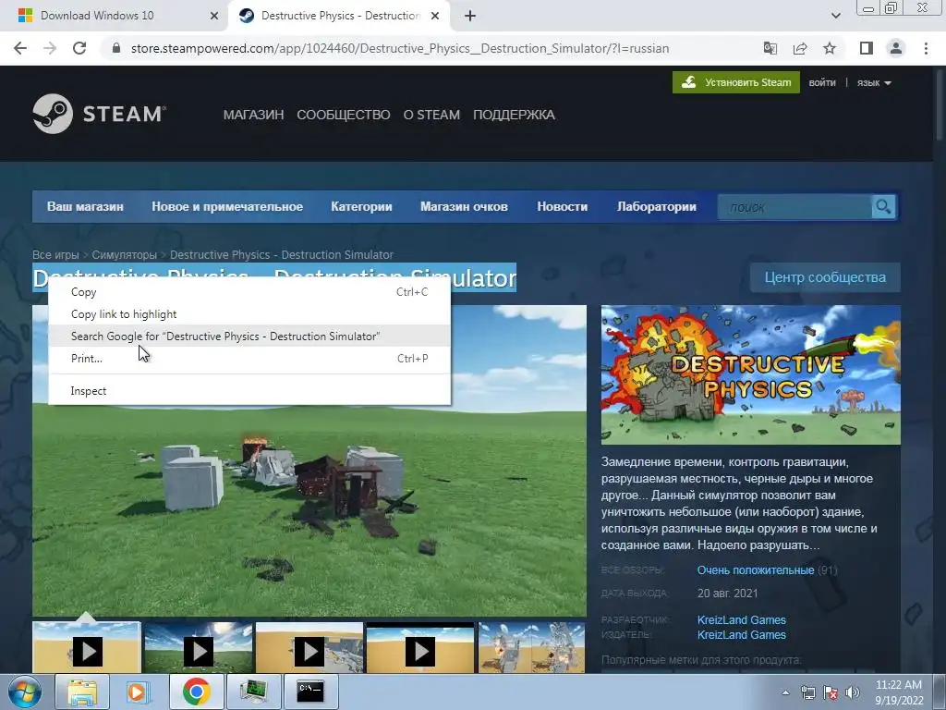Reload the page with the refresh icon
The image size is (946, 710).
pos(79,48)
